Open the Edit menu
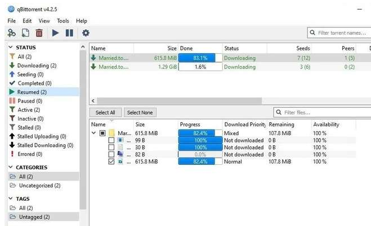The width and height of the screenshot is (371, 226). tap(27, 21)
